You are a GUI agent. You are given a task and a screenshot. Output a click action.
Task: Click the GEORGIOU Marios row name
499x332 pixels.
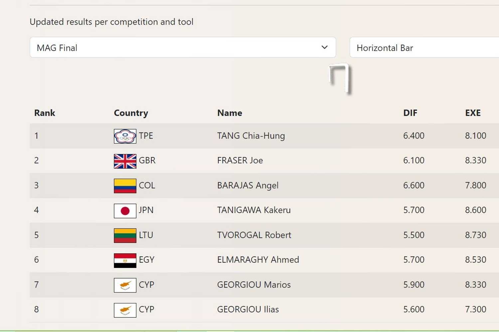coord(254,285)
